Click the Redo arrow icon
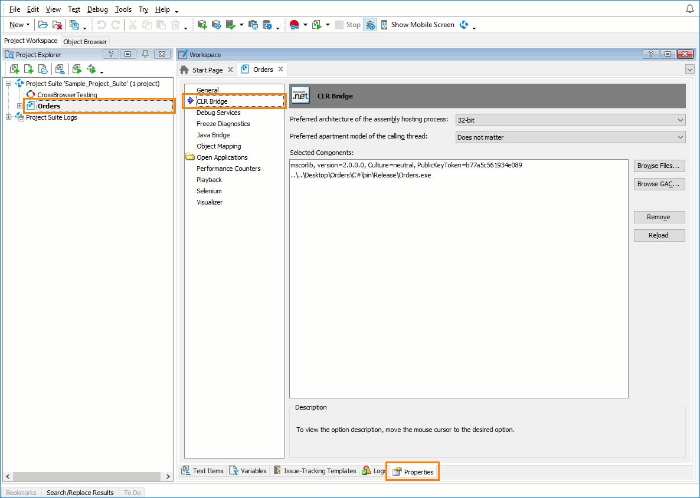The width and height of the screenshot is (700, 498). point(115,25)
